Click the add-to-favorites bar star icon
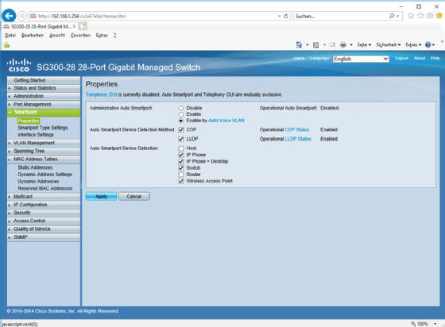This screenshot has width=445, height=327. tap(6, 45)
